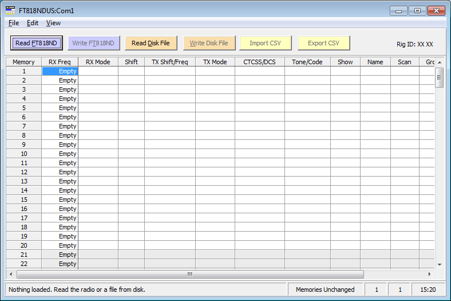Viewport: 451px width, 301px height.
Task: Click the Rig ID: XX XX label
Action: coord(414,44)
